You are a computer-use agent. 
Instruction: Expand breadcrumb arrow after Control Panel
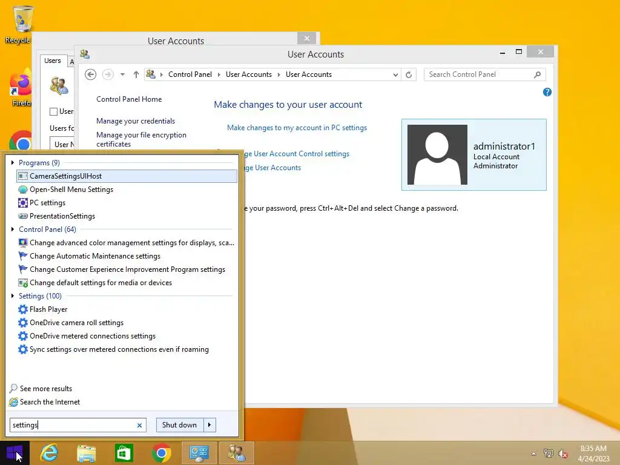219,74
